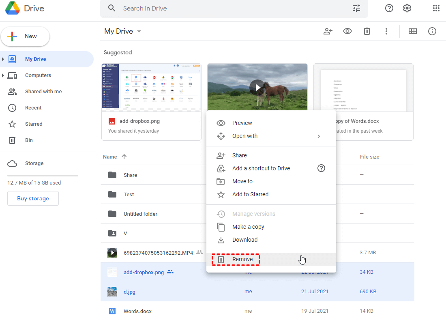The height and width of the screenshot is (320, 446).
Task: Open search options with the filter icon
Action: pos(356,8)
